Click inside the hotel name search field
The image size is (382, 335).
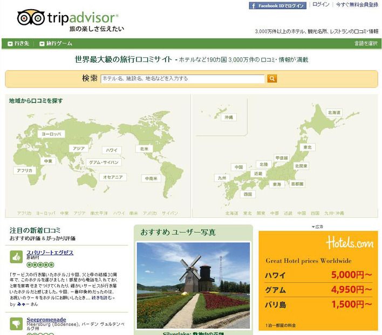coord(182,78)
